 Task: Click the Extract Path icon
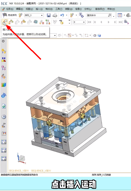coord(48,22)
